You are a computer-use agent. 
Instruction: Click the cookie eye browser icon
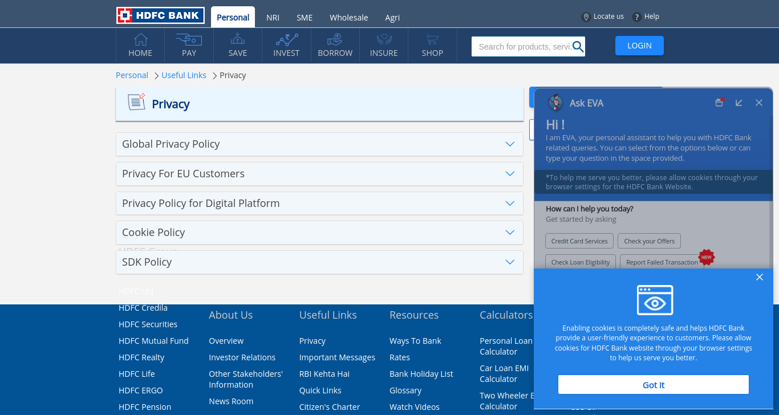655,300
